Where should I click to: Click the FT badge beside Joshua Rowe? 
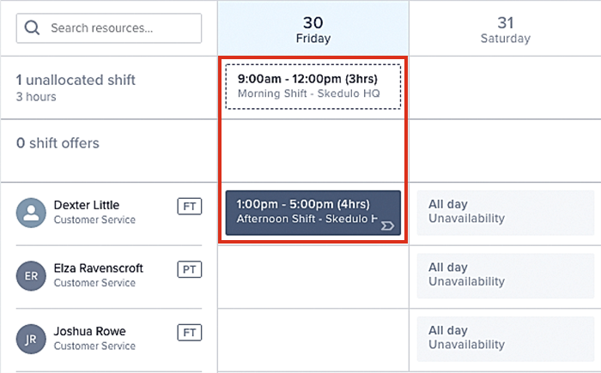(x=189, y=331)
